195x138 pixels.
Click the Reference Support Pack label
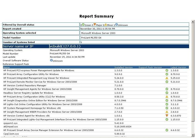pos(16,64)
